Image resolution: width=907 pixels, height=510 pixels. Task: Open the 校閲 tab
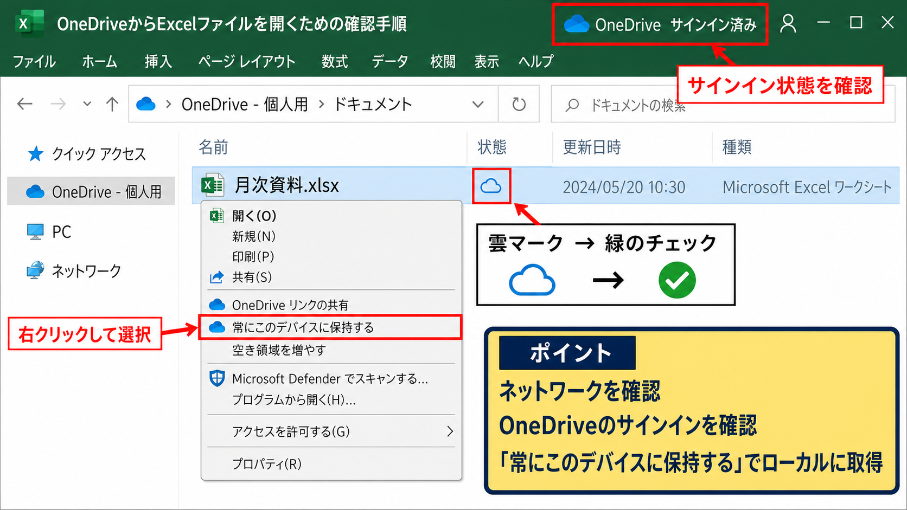click(443, 61)
